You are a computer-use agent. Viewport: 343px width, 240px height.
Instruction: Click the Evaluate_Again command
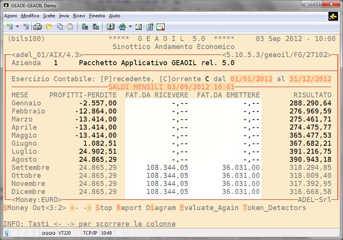pyautogui.click(x=209, y=208)
